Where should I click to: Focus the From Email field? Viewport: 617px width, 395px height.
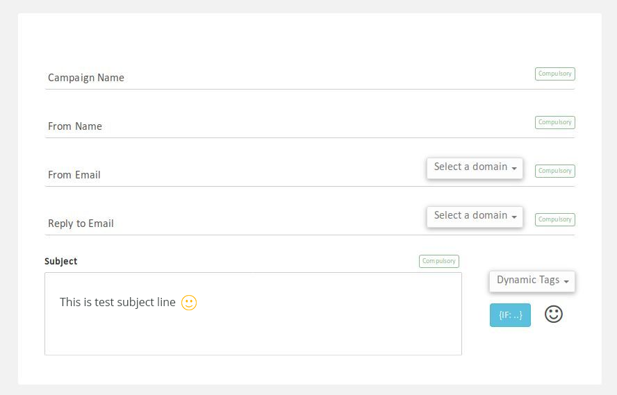coord(236,175)
